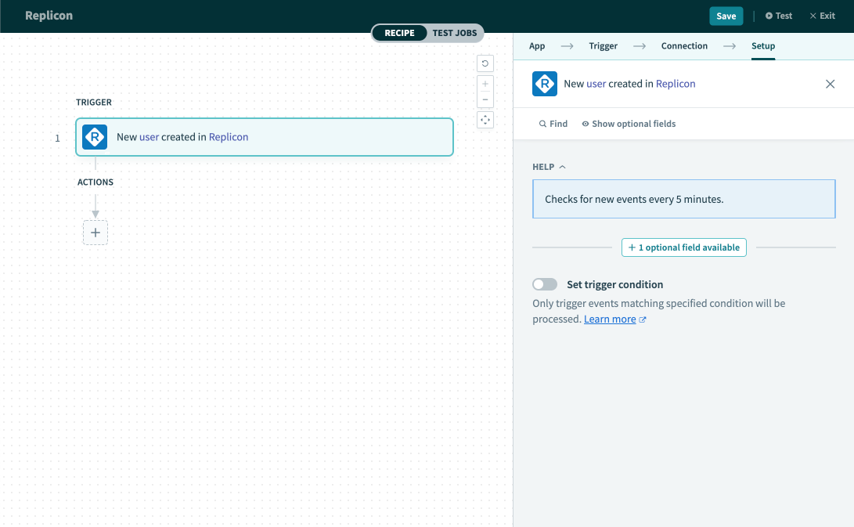The width and height of the screenshot is (854, 527).
Task: Go to the Trigger step tab
Action: [603, 46]
